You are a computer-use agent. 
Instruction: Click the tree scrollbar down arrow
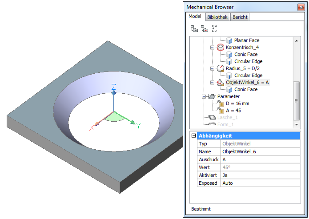(x=297, y=125)
